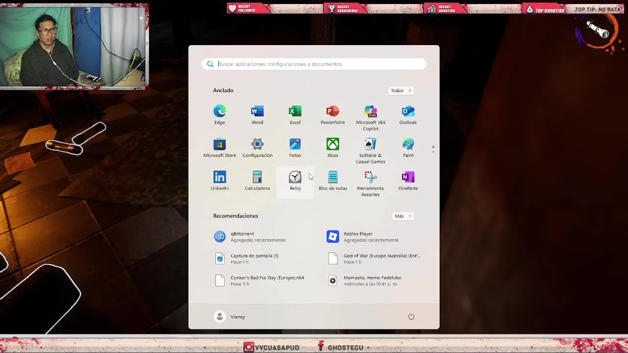Focus the Buscar aplicaciones search box
The image size is (628, 353).
coord(314,64)
